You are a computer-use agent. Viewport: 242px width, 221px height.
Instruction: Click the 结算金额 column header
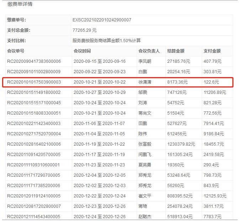pos(176,51)
